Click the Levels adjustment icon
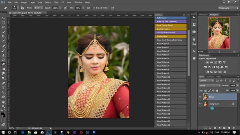 211,62
